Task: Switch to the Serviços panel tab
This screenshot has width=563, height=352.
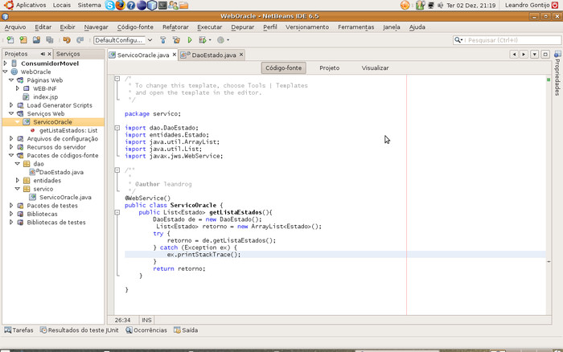Action: pos(68,54)
